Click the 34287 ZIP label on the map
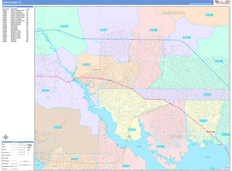232x171 pixels. coord(86,65)
